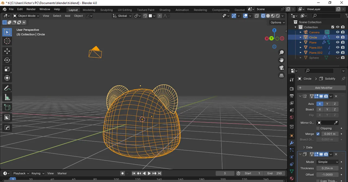Choose the Measure tool
Image resolution: width=348 pixels, height=182 pixels.
tap(7, 97)
